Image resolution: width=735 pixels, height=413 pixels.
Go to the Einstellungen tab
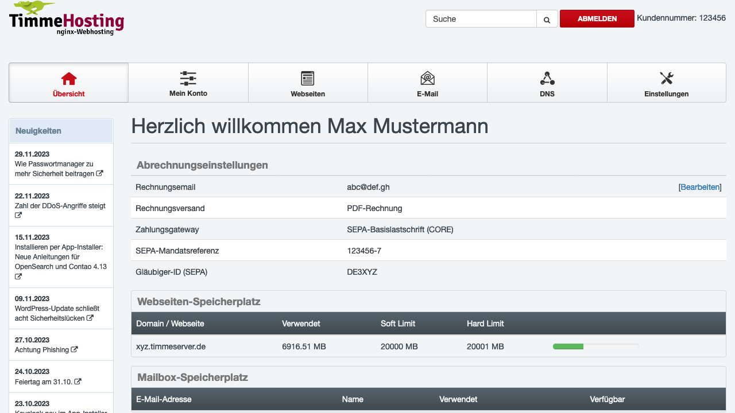tap(667, 83)
